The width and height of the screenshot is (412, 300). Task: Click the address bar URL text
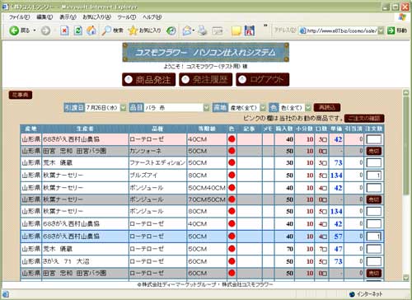tap(342, 30)
